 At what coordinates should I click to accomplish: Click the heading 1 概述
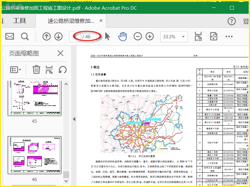pos(95,67)
